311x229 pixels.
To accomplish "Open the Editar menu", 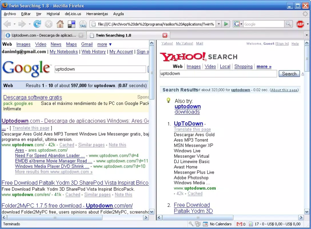I will pyautogui.click(x=26, y=14).
